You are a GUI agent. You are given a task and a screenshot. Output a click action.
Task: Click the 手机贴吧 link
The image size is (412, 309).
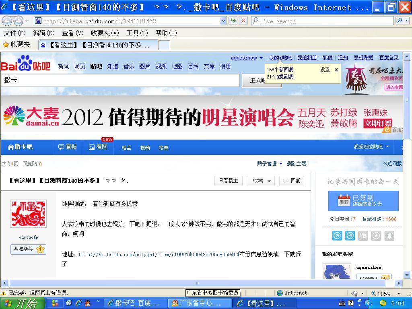click(x=363, y=58)
